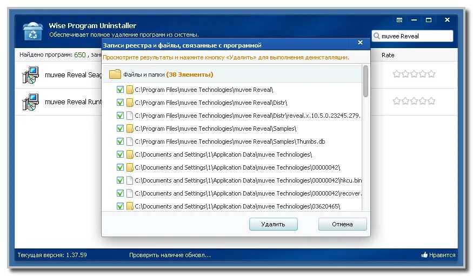Image resolution: width=473 pixels, height=276 pixels.
Task: Click path text ending Samples\Thumbs.db
Action: [230, 142]
